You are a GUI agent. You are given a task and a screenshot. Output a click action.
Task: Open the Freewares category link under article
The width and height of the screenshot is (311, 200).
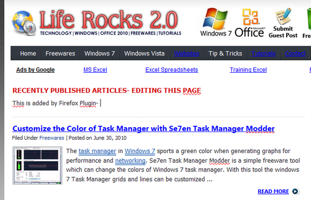pos(52,138)
